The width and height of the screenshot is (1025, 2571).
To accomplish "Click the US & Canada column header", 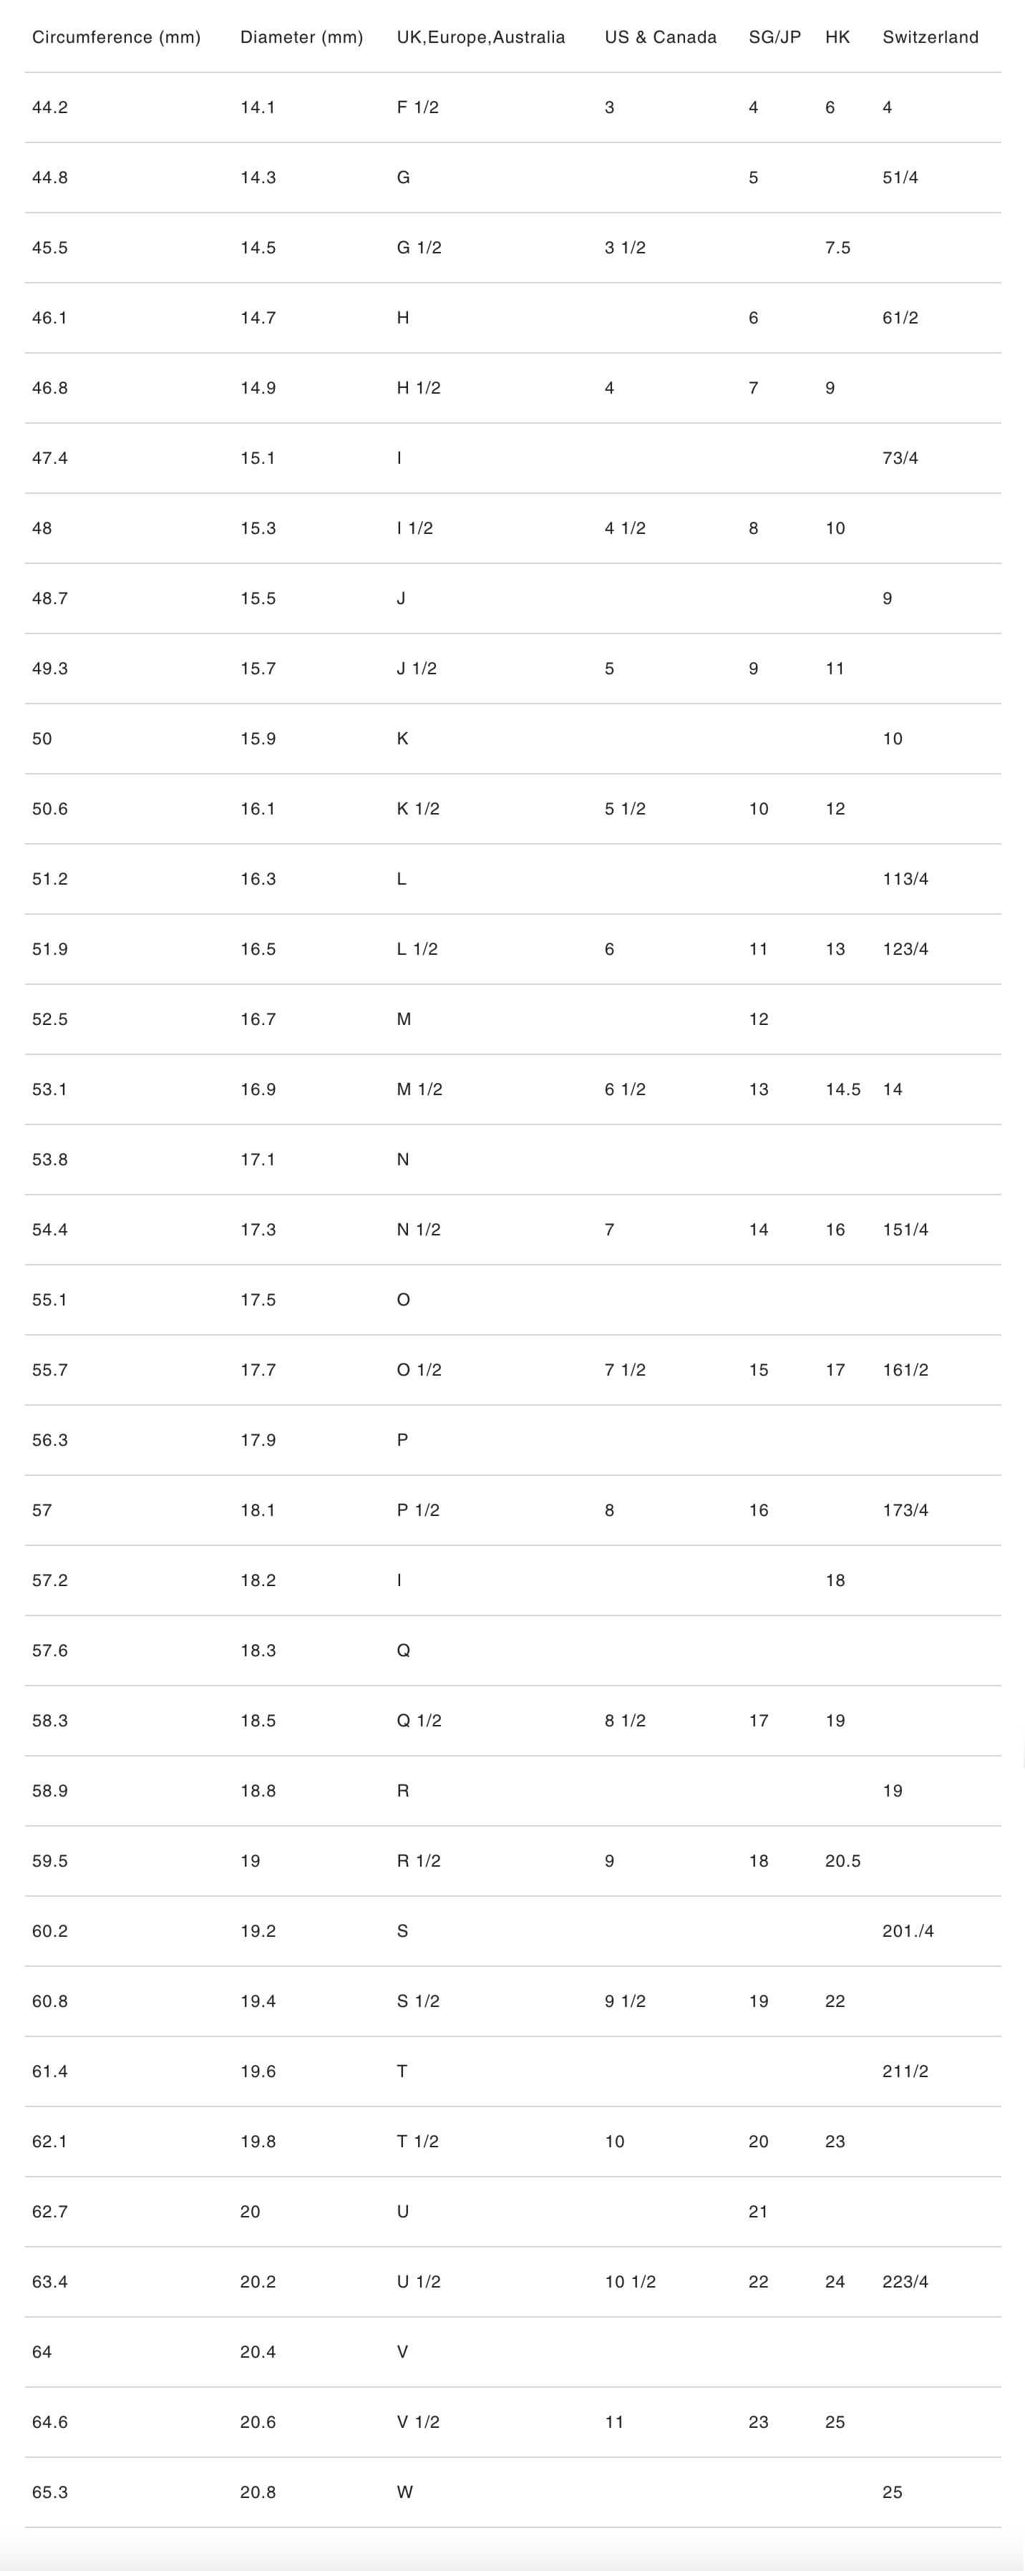I will coord(660,37).
